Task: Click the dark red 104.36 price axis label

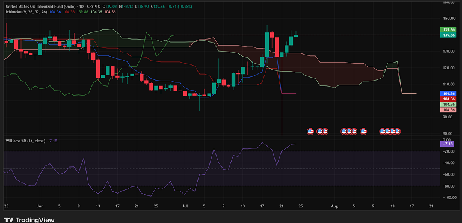Action: point(448,99)
